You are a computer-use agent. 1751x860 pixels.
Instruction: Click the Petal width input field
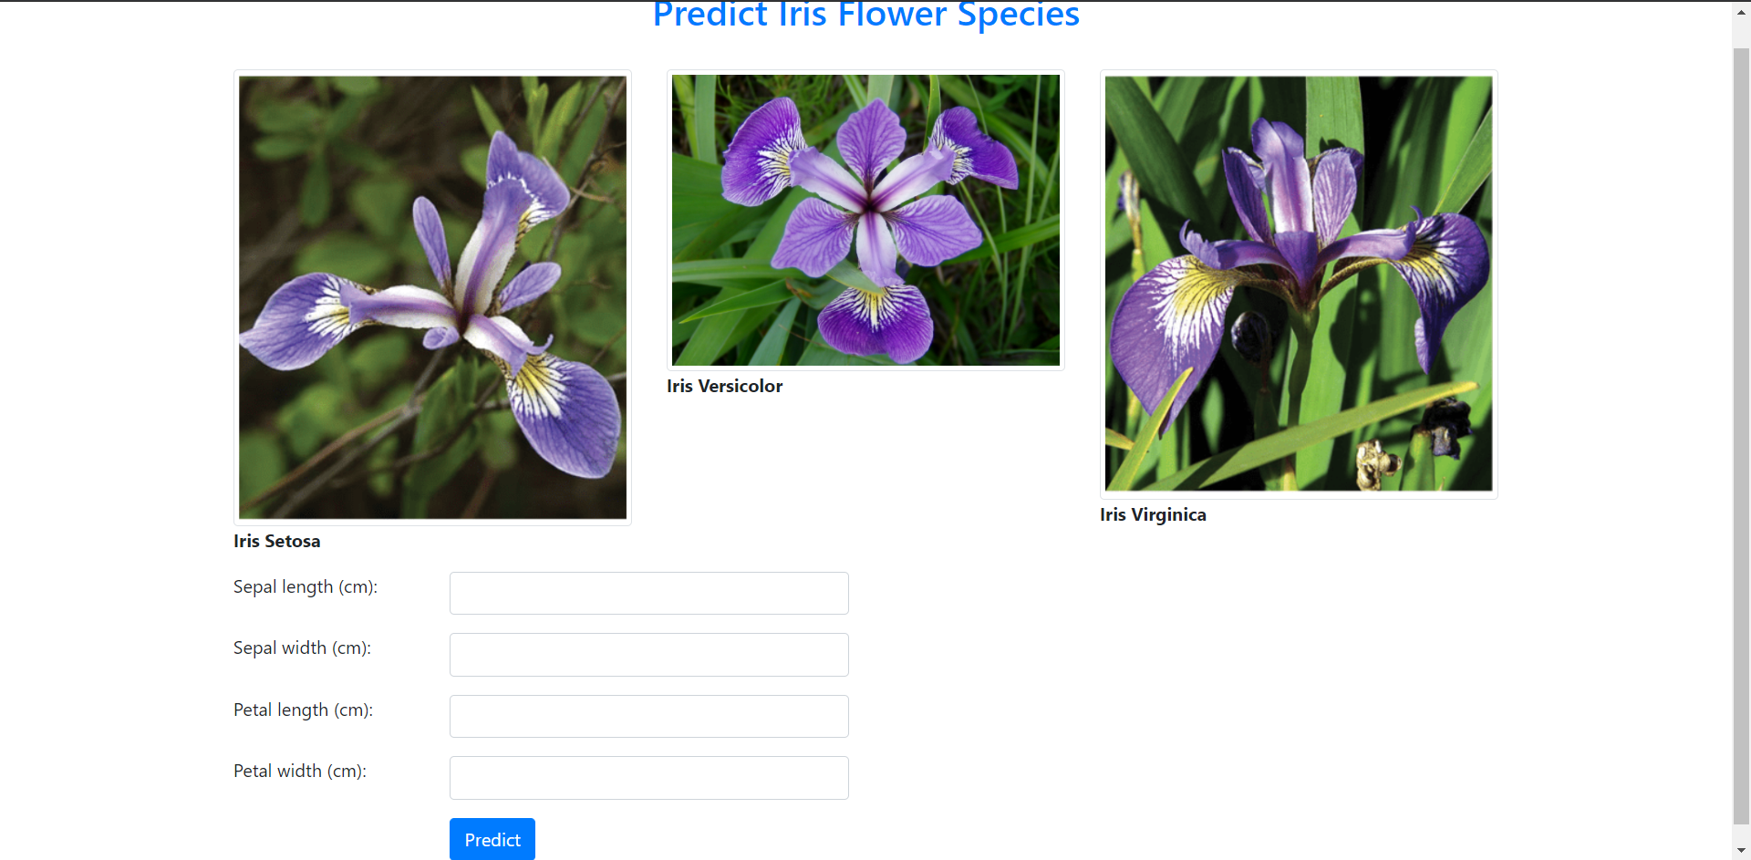648,777
